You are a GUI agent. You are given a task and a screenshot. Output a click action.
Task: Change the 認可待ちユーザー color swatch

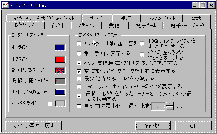click(60, 70)
